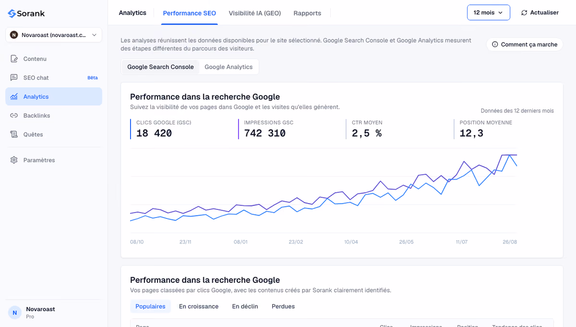Viewport: 576px width, 327px height.
Task: Open the 12 mois period dropdown
Action: click(x=489, y=12)
